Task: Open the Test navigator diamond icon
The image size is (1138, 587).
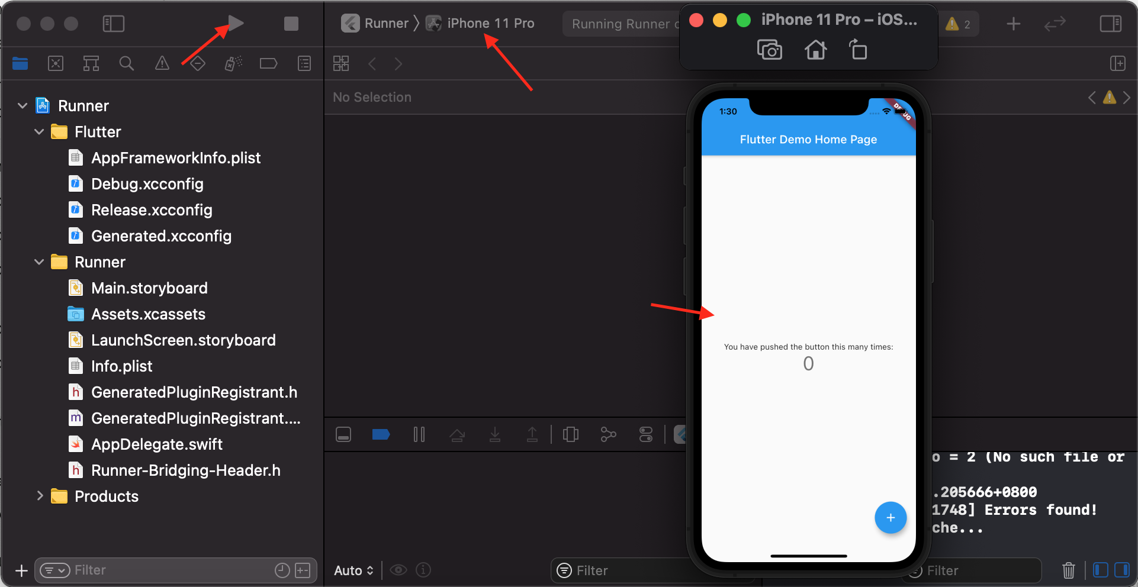Action: tap(198, 63)
